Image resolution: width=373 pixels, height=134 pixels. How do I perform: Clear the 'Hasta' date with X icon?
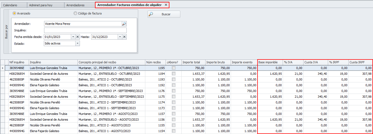click(x=124, y=37)
